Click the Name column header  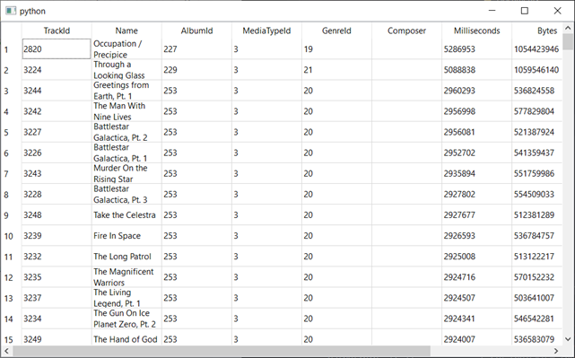[x=126, y=31]
